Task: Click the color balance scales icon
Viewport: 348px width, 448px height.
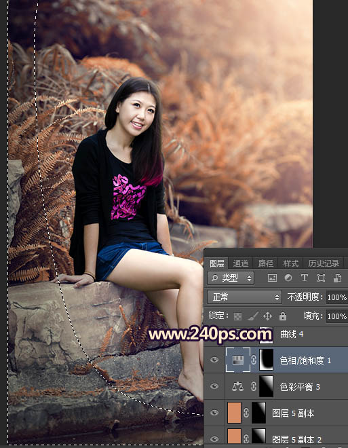Action: coord(237,387)
